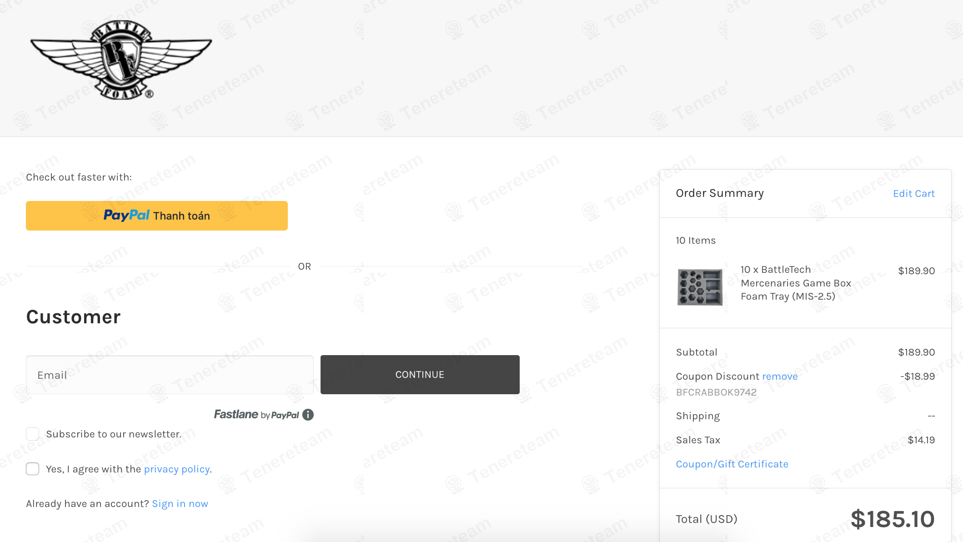Screen dimensions: 963x542
Task: Expand the Coupon/Gift Certificate entry
Action: click(732, 464)
